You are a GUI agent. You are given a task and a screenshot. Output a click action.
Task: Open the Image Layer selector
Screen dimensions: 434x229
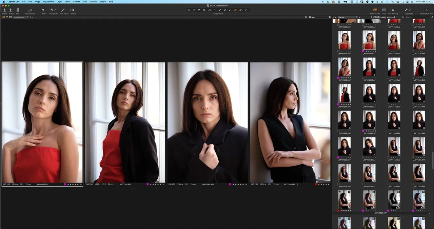click(20, 17)
